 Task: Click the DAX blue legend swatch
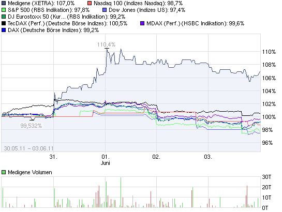(4, 30)
